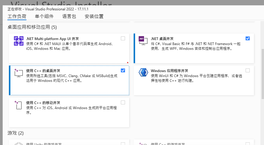Click the description mentioning WinUI 和 C#
This screenshot has height=145, width=264.
(x=196, y=78)
